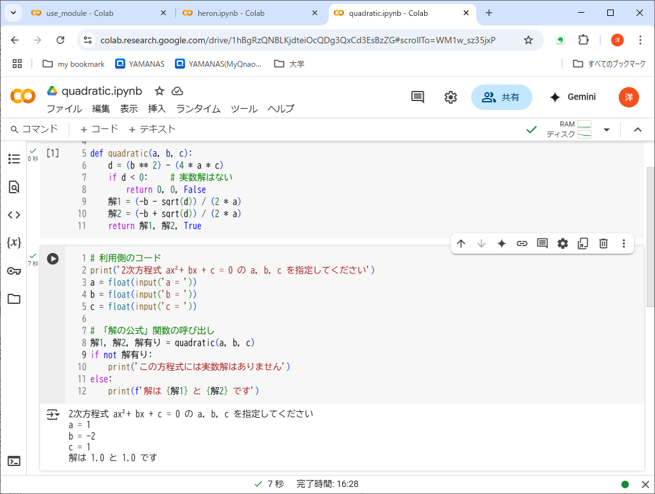View site information icon in address bar

point(88,40)
